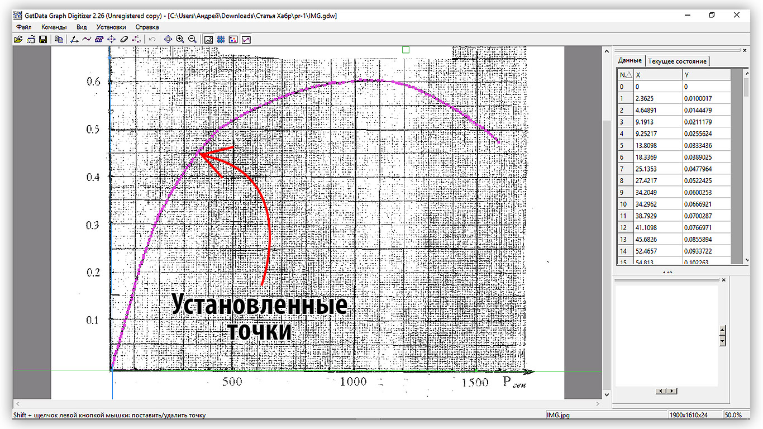This screenshot has height=429, width=763.
Task: Select the axes setting tool with blue arrows
Action: click(74, 39)
